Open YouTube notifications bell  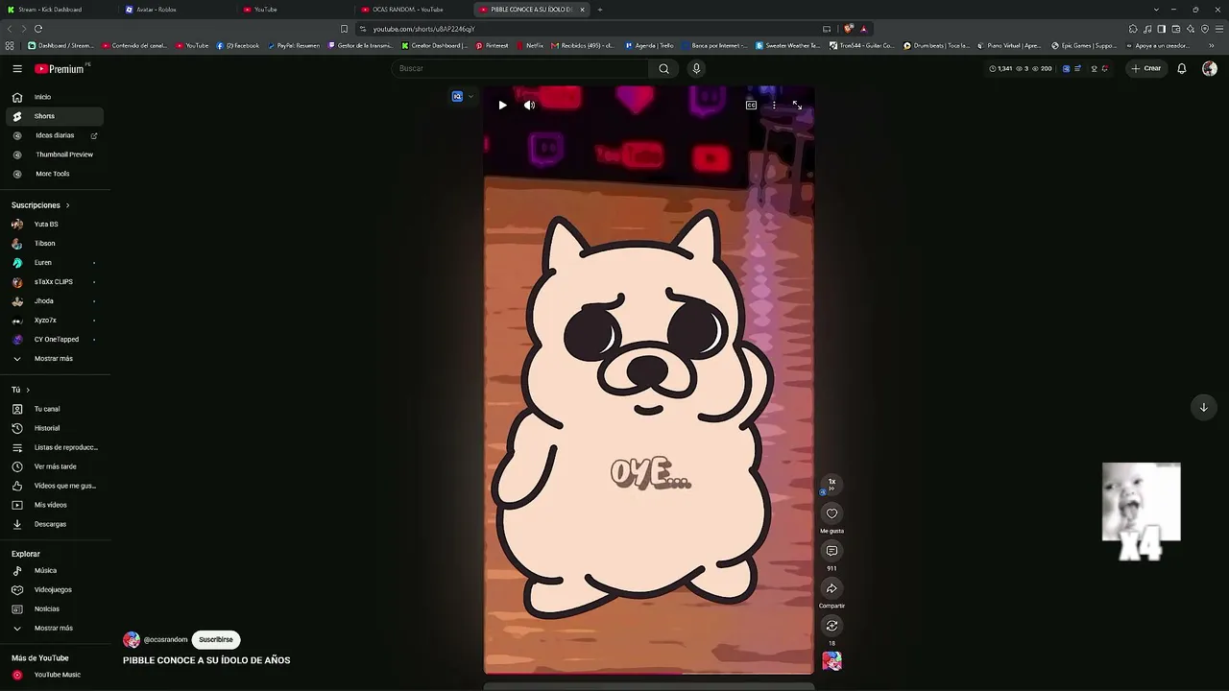pos(1182,69)
